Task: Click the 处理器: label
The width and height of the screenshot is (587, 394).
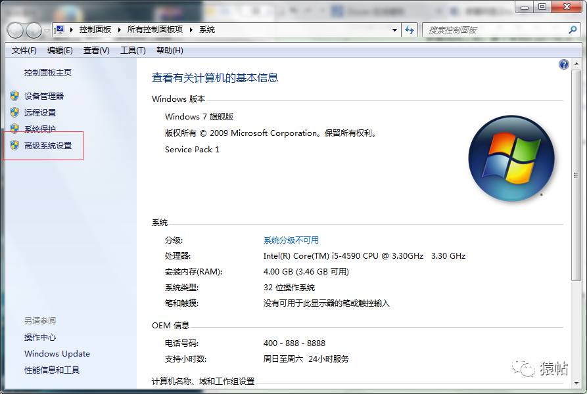Action: 177,256
